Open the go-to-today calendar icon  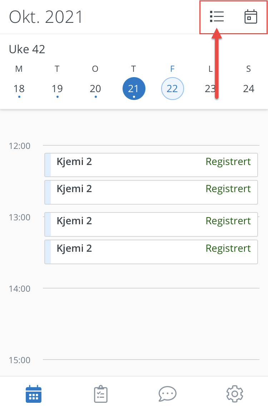coord(251,17)
